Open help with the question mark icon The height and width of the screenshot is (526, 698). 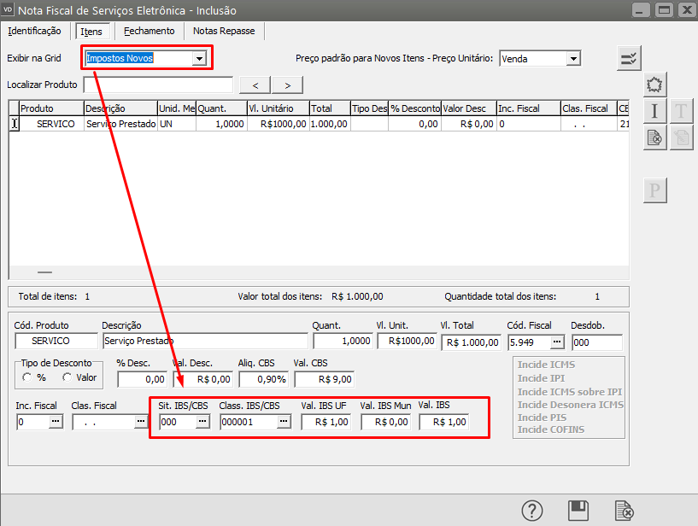532,511
